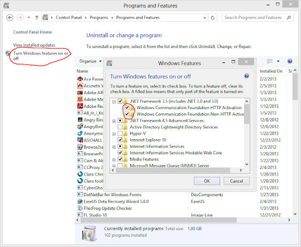
Task: Click the FilesFrog Update Checker icon
Action: tap(80, 208)
